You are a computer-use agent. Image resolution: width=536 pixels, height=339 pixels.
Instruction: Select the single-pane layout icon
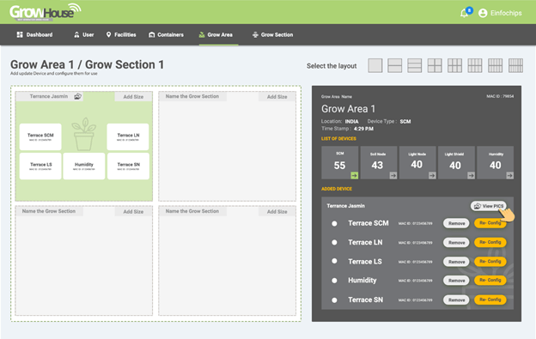pyautogui.click(x=375, y=65)
